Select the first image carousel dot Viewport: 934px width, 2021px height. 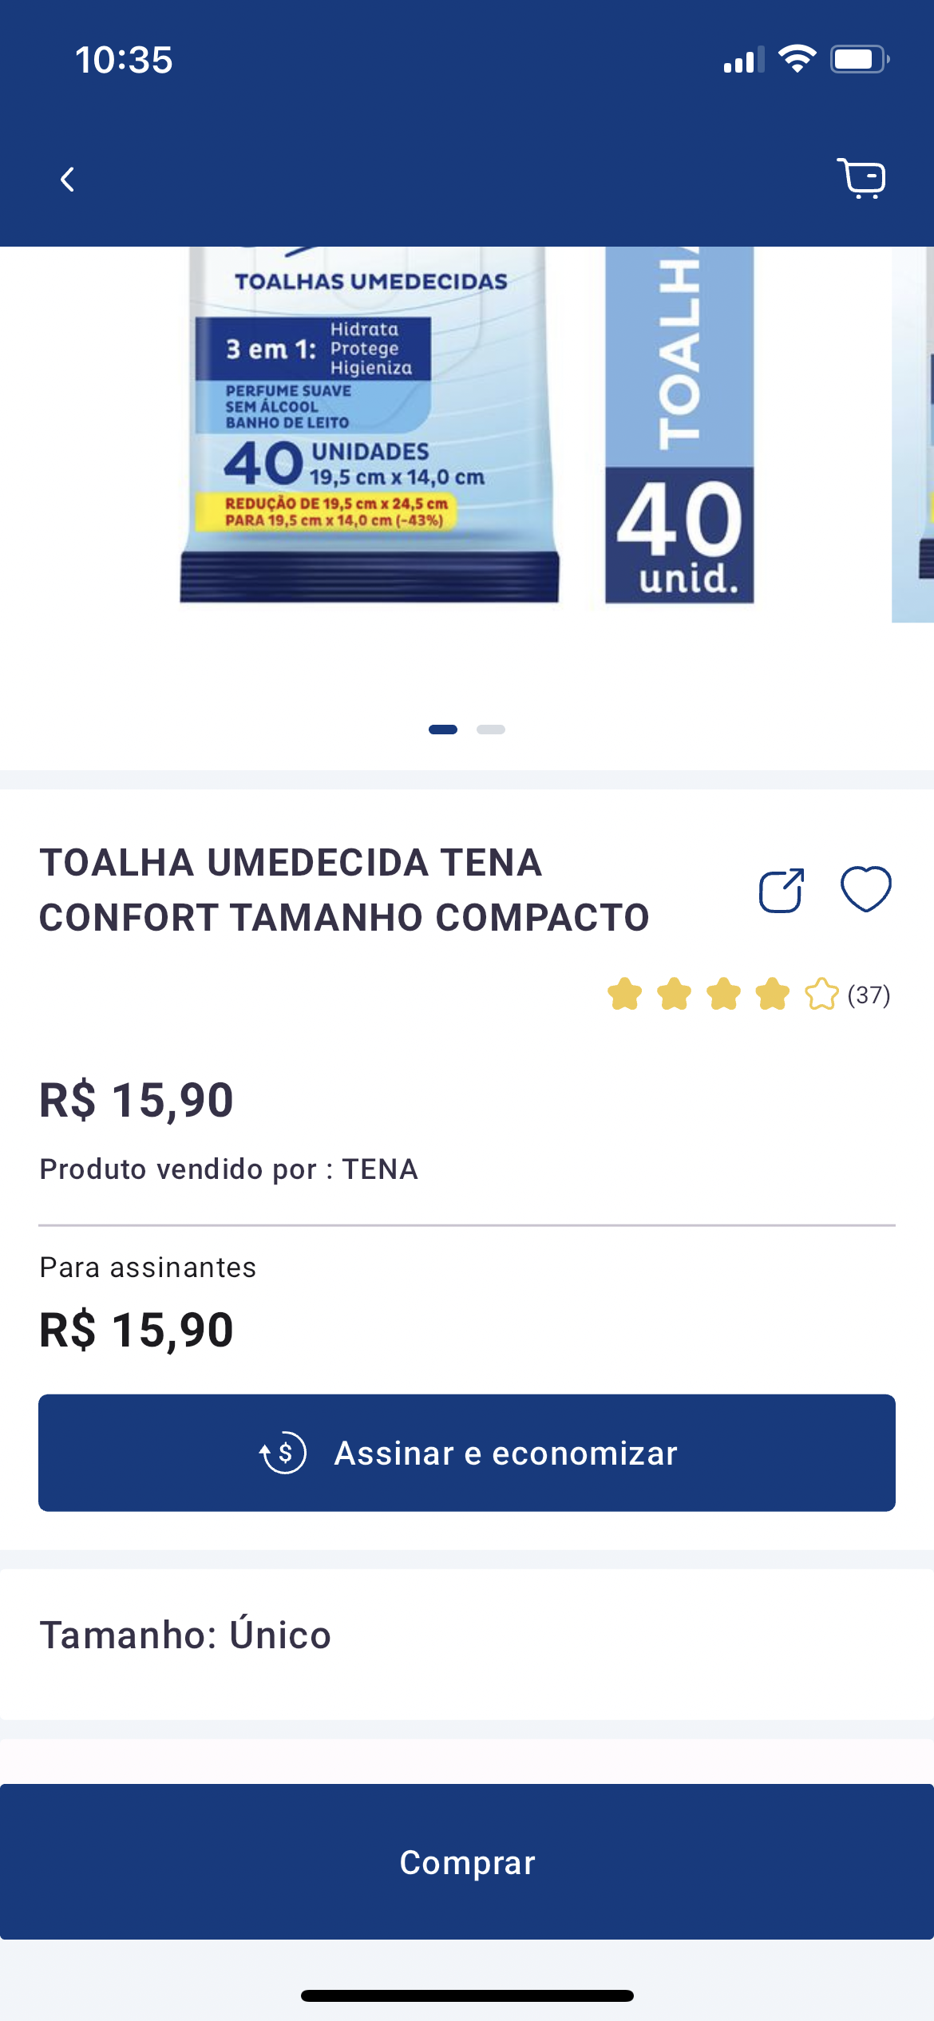443,729
